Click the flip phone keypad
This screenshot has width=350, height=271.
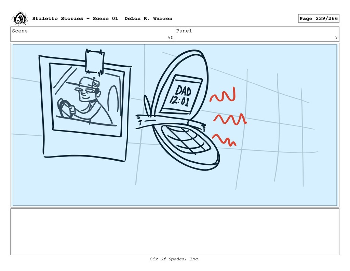click(x=186, y=140)
